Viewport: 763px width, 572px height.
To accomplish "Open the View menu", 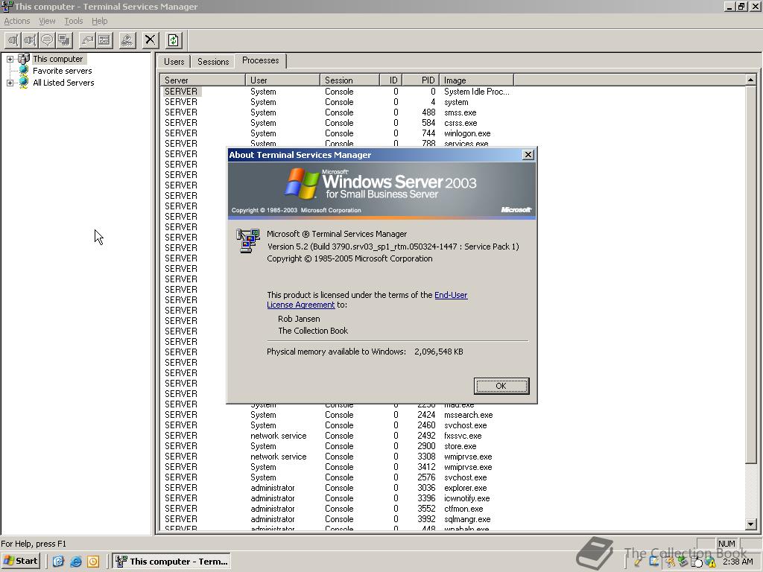I will (x=47, y=21).
